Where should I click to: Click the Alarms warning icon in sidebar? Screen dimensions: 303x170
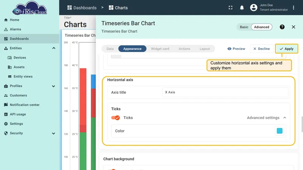pyautogui.click(x=6, y=29)
